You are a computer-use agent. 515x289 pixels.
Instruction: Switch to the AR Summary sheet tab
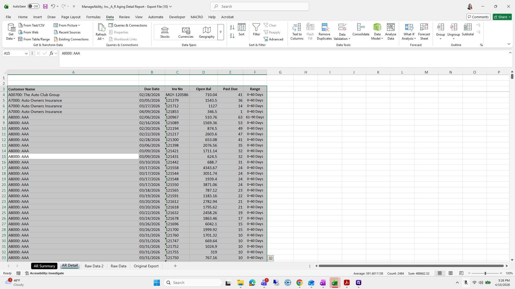point(44,266)
